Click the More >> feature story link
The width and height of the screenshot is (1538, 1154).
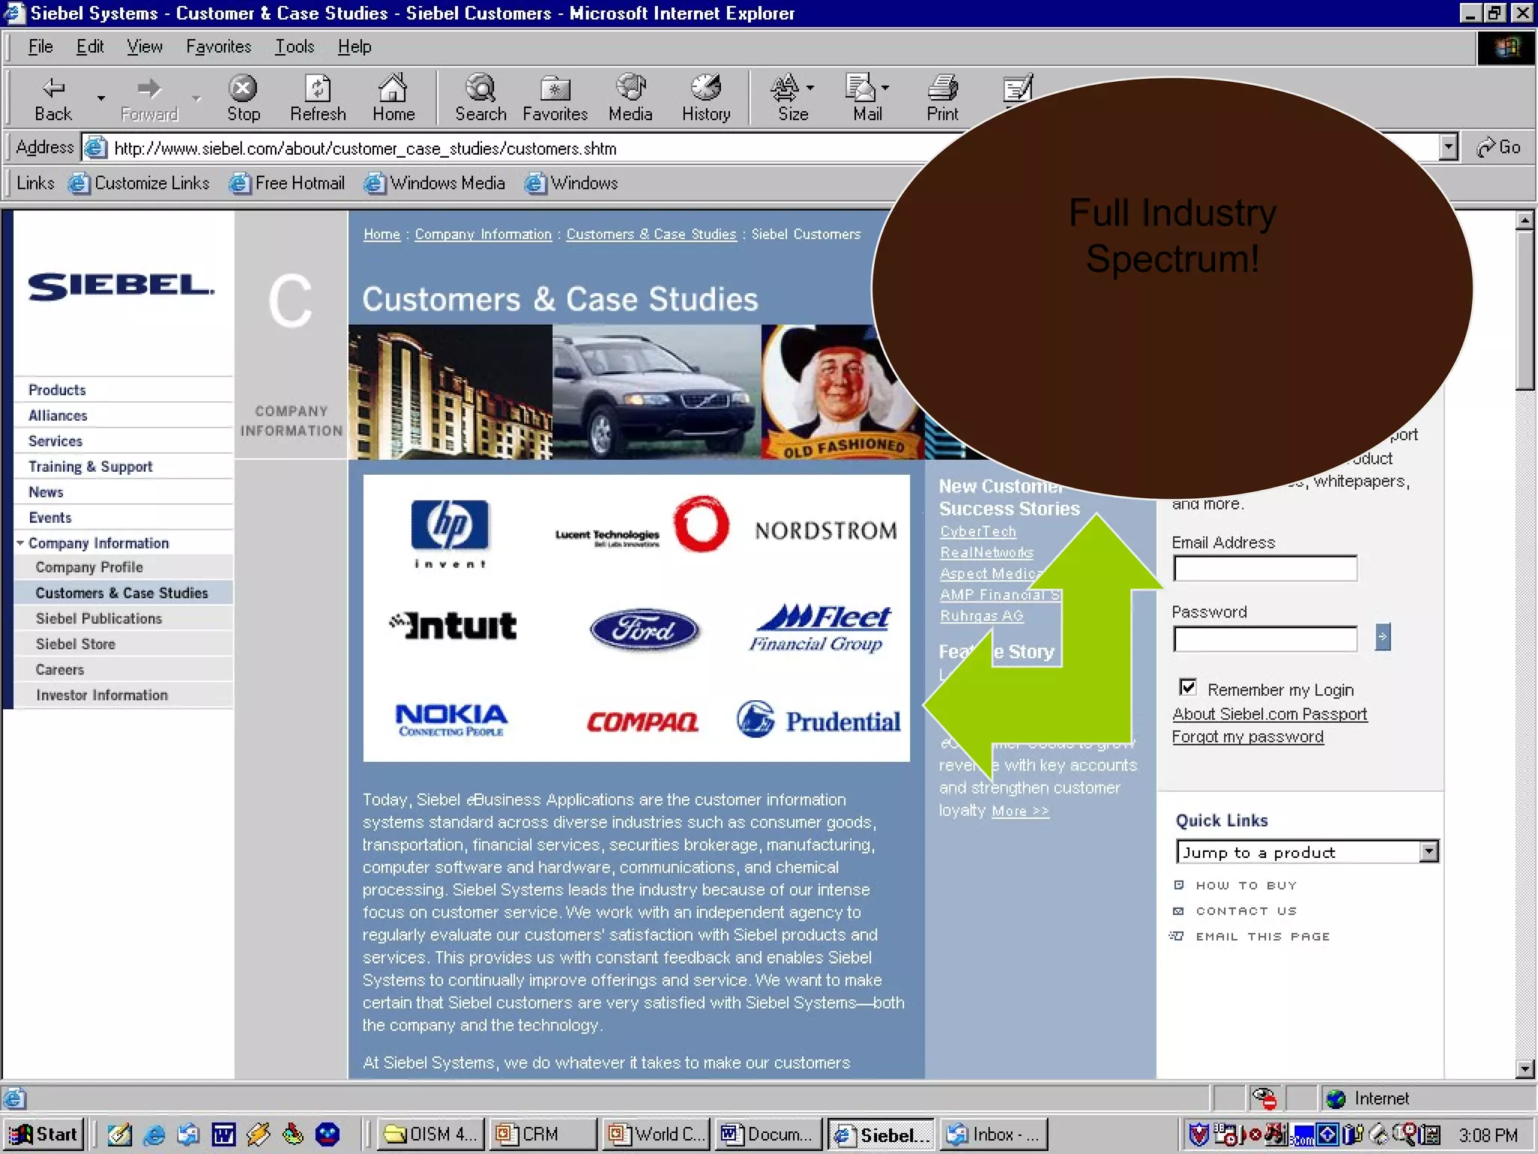click(x=1020, y=811)
